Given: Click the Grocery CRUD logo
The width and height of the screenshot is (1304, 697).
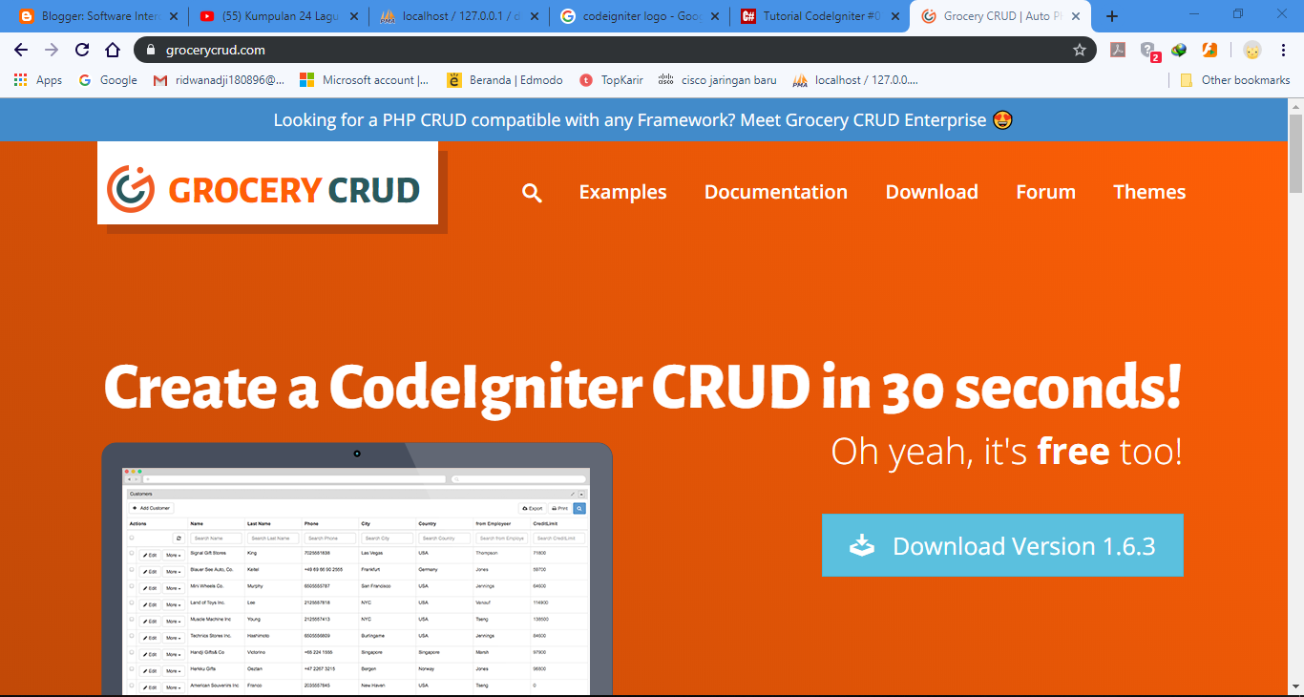Looking at the screenshot, I should [267, 183].
